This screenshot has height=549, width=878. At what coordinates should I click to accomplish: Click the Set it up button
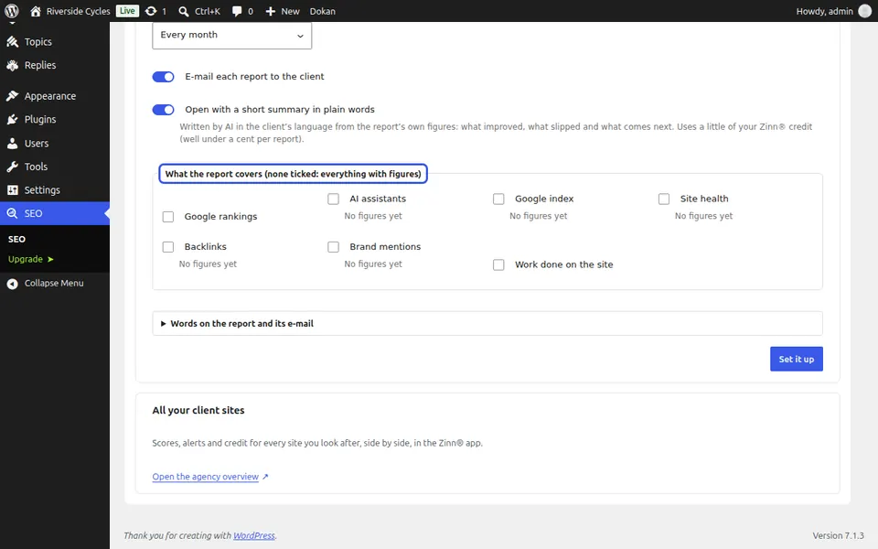coord(797,359)
